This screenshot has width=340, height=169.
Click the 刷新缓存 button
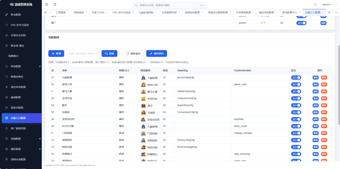tap(133, 54)
